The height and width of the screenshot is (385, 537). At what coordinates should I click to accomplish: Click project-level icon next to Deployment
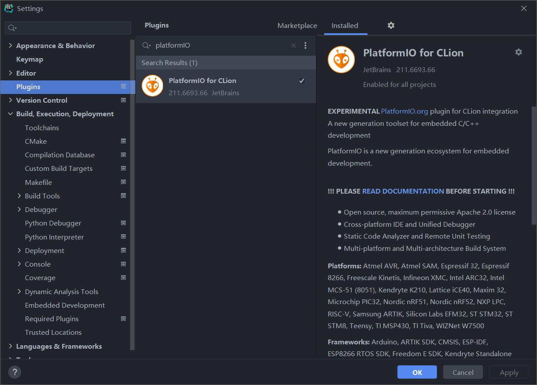[123, 250]
